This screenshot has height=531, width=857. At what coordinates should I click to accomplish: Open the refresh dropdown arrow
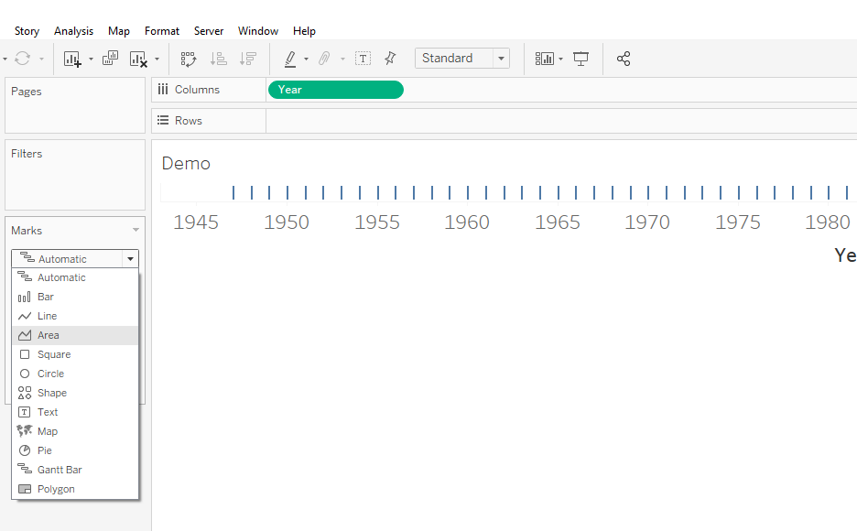41,59
